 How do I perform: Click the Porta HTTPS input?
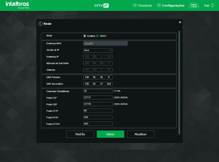[98, 124]
